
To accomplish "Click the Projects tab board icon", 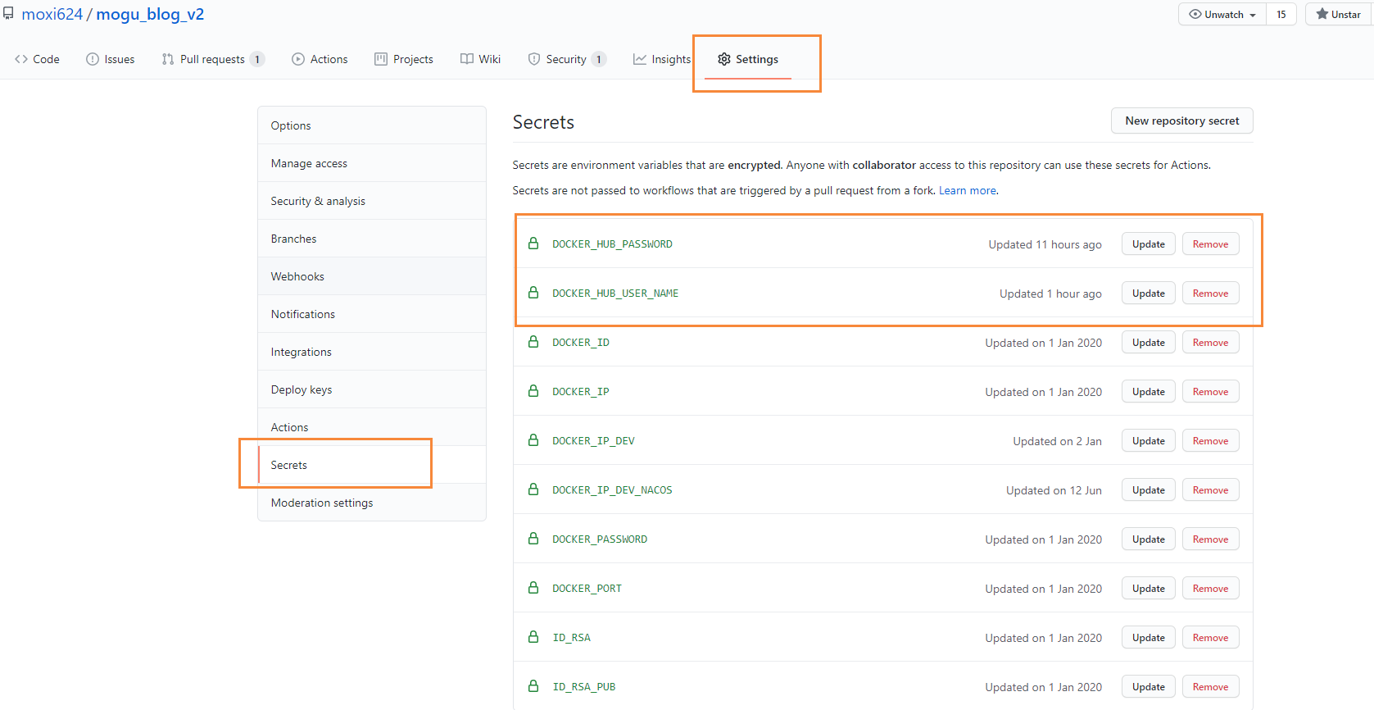I will [x=381, y=59].
